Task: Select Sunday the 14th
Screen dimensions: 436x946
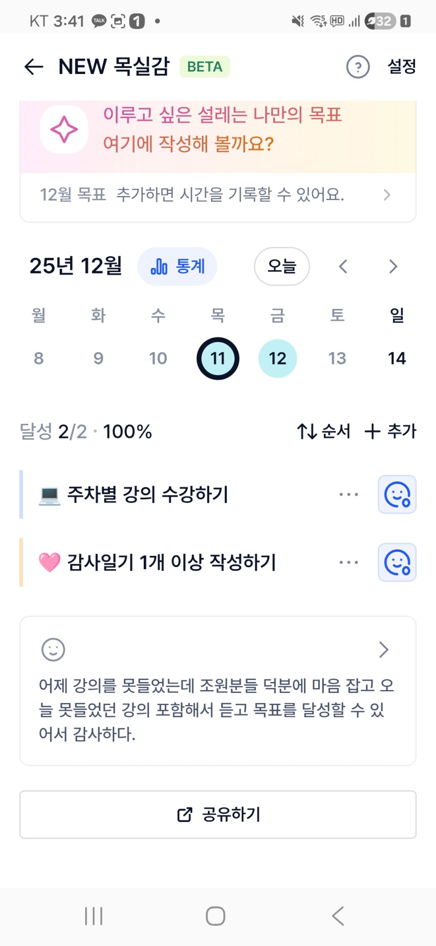Action: coord(397,358)
